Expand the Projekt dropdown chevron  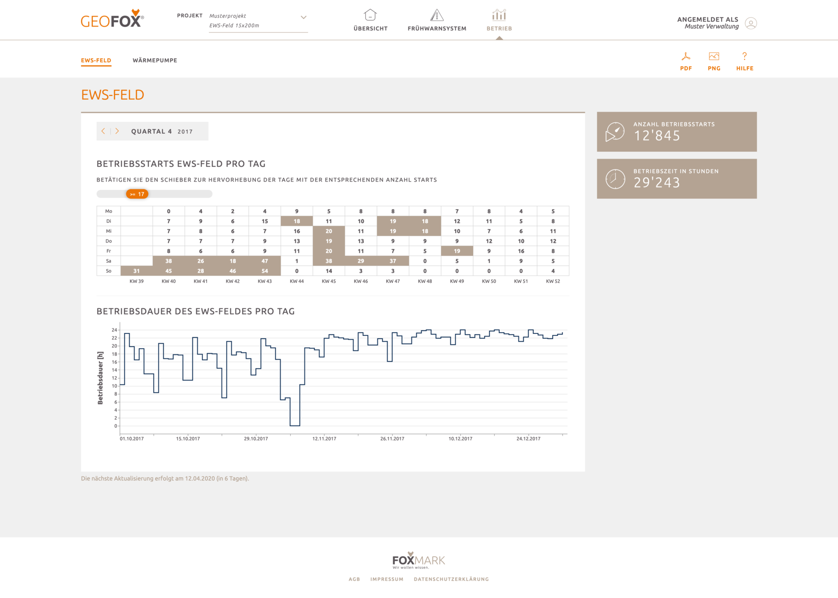(x=303, y=17)
